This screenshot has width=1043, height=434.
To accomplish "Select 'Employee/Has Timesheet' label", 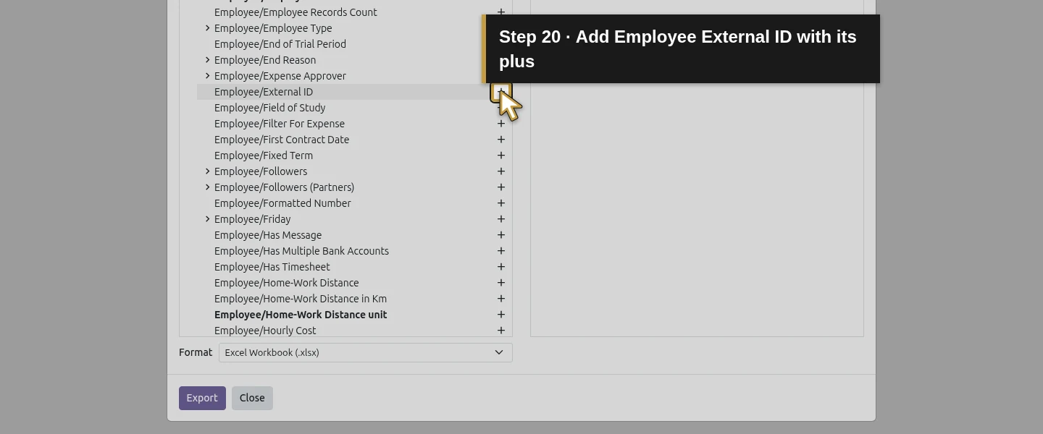I will coord(272,267).
